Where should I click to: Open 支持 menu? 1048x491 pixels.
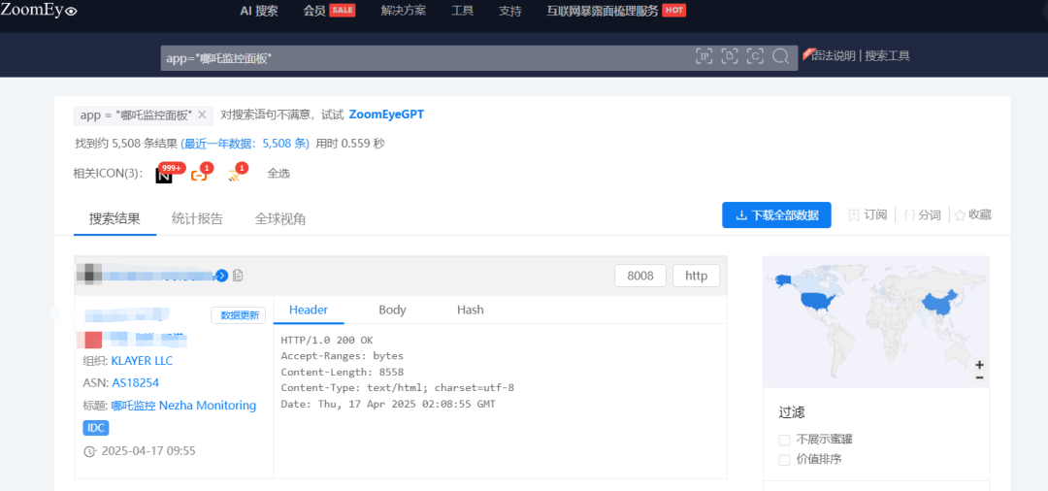tap(510, 11)
